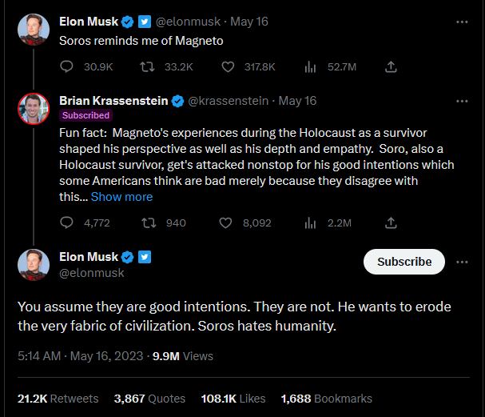Open more options for Krassenstein's tweet

point(462,101)
